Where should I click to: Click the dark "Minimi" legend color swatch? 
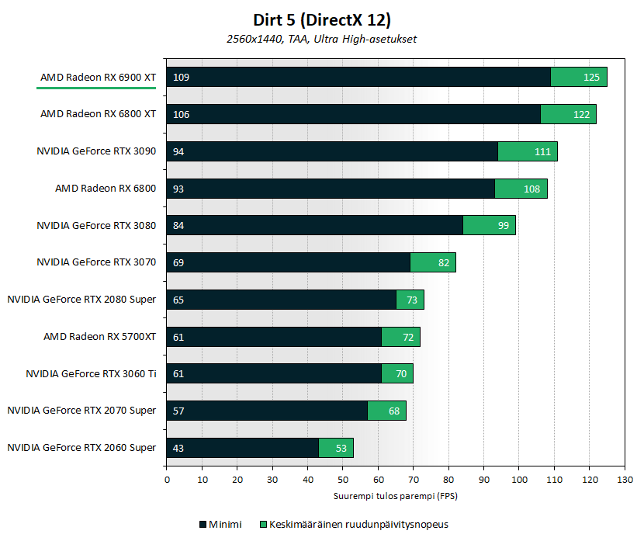(203, 525)
